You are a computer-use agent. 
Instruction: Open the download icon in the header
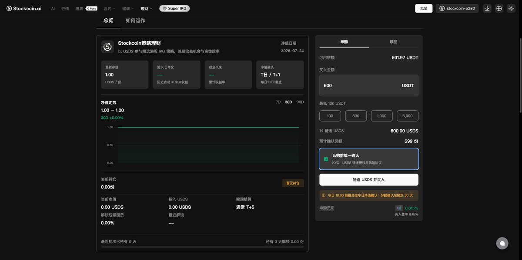487,8
